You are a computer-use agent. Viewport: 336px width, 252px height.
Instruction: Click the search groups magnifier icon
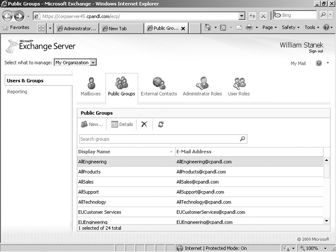(x=242, y=139)
